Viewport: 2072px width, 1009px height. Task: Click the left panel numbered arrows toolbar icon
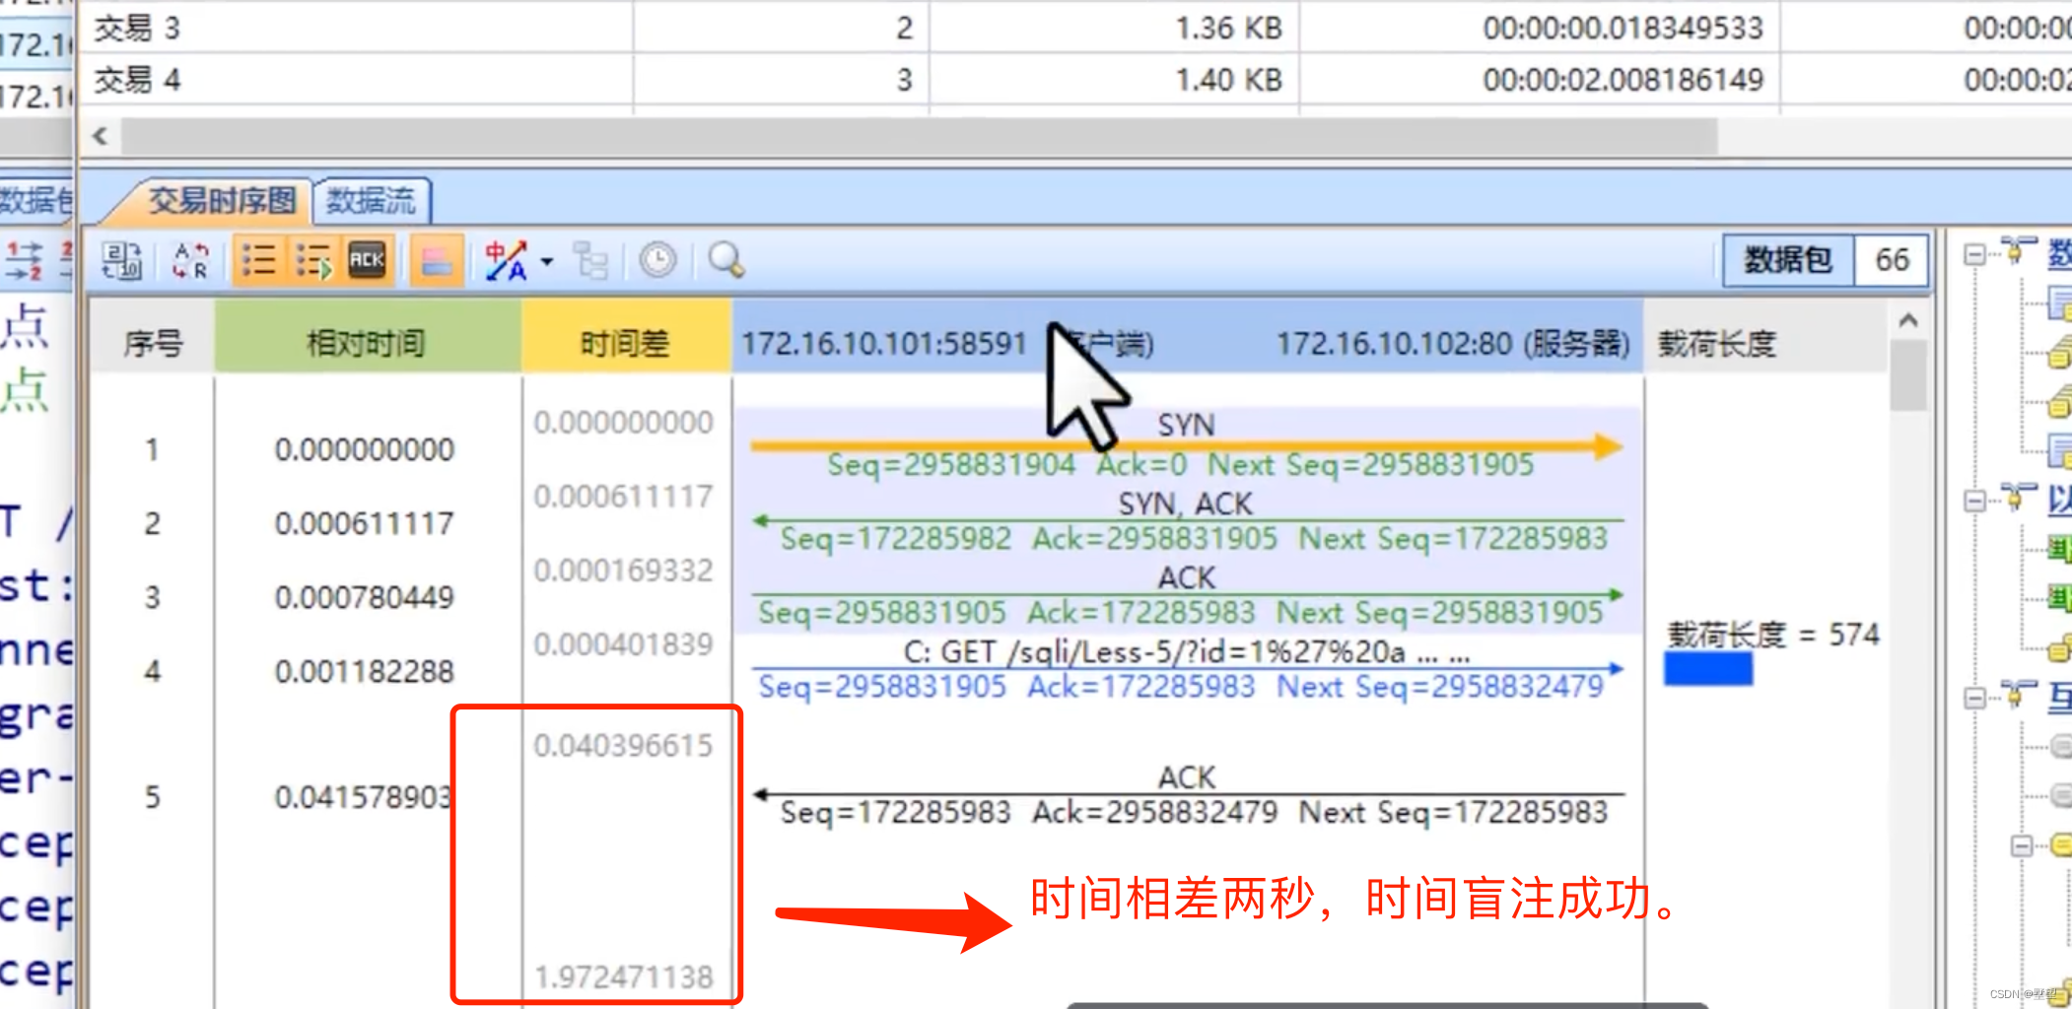(x=24, y=261)
